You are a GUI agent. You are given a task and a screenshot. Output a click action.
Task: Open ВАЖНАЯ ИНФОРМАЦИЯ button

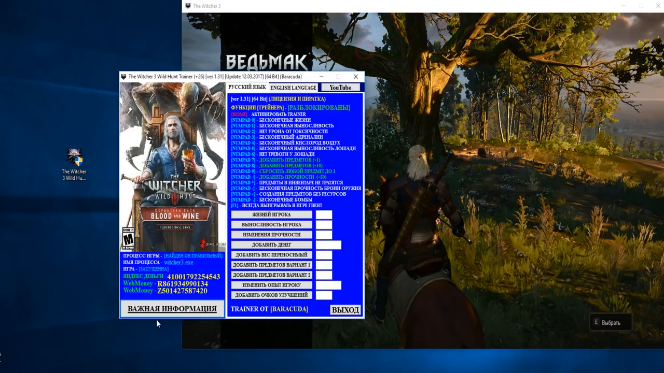point(172,309)
